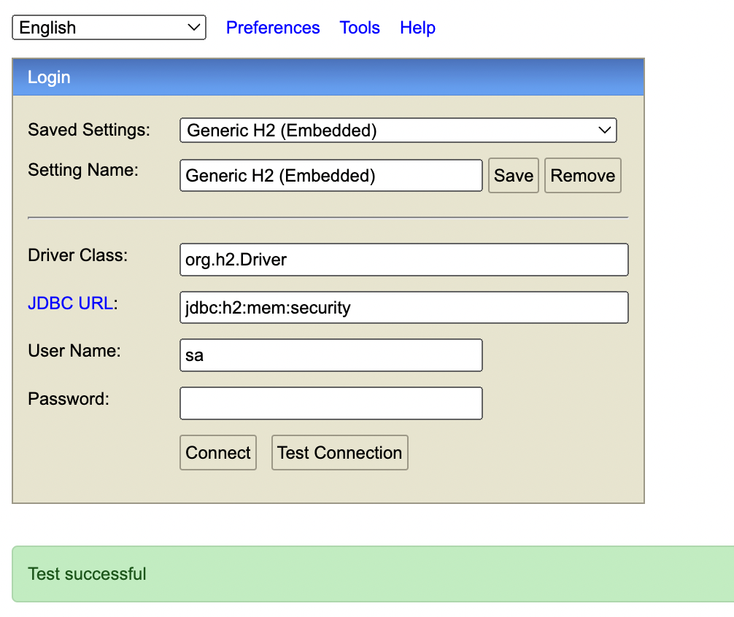Expand the Saved Settings dropdown
This screenshot has height=617, width=734.
coord(398,130)
